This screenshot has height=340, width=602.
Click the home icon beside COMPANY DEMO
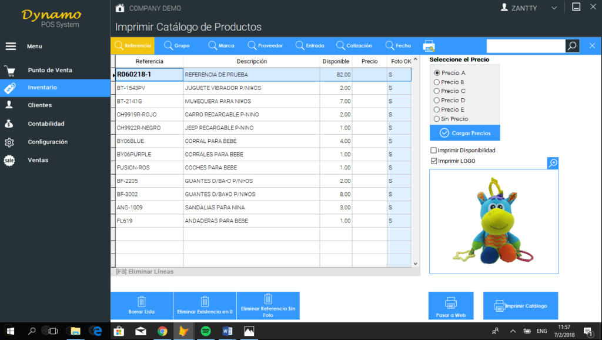120,8
